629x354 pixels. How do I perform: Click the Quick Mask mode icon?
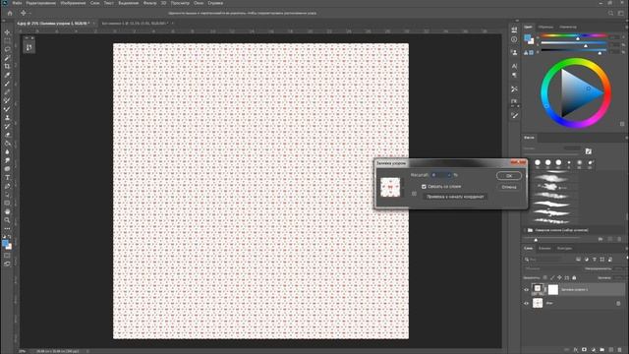pos(7,256)
